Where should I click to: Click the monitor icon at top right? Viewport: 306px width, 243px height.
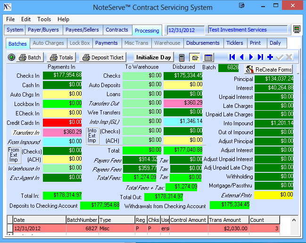tap(297, 30)
